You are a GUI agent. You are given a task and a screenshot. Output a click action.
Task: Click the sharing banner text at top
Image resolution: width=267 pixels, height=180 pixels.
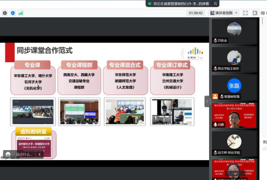coord(181,3)
